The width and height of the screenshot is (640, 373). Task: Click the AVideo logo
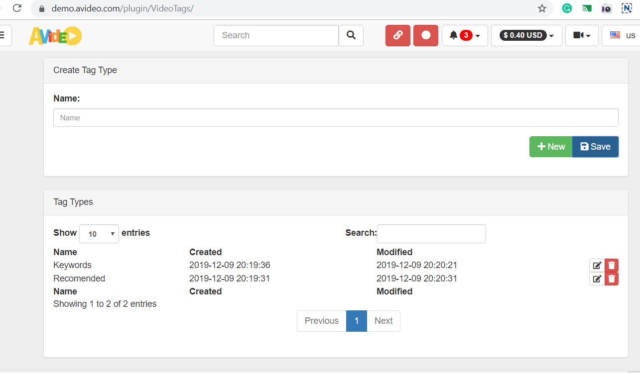(x=55, y=35)
